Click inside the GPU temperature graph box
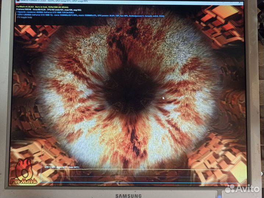264x198 pixels. (140, 176)
